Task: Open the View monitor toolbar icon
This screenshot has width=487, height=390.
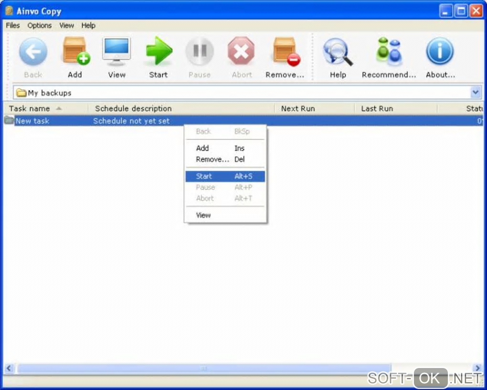Action: tap(116, 52)
